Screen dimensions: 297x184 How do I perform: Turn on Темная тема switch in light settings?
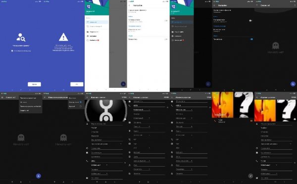pyautogui.click(x=166, y=39)
